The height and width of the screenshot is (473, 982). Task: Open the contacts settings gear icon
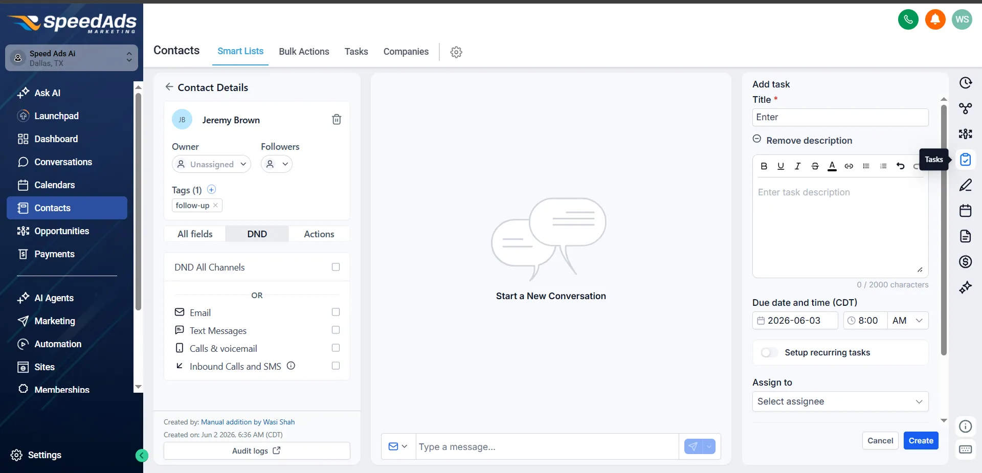click(x=456, y=52)
